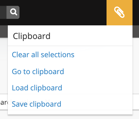Submit the search with the magnifier icon

[14, 12]
